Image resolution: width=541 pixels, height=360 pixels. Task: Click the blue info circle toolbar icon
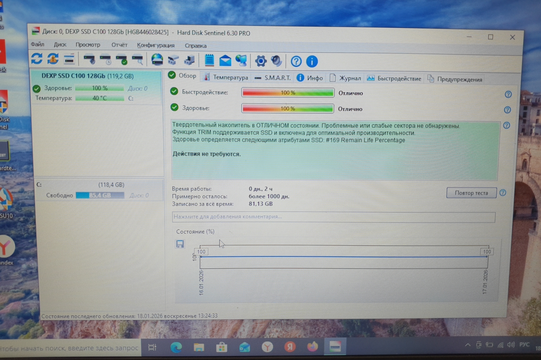(312, 61)
